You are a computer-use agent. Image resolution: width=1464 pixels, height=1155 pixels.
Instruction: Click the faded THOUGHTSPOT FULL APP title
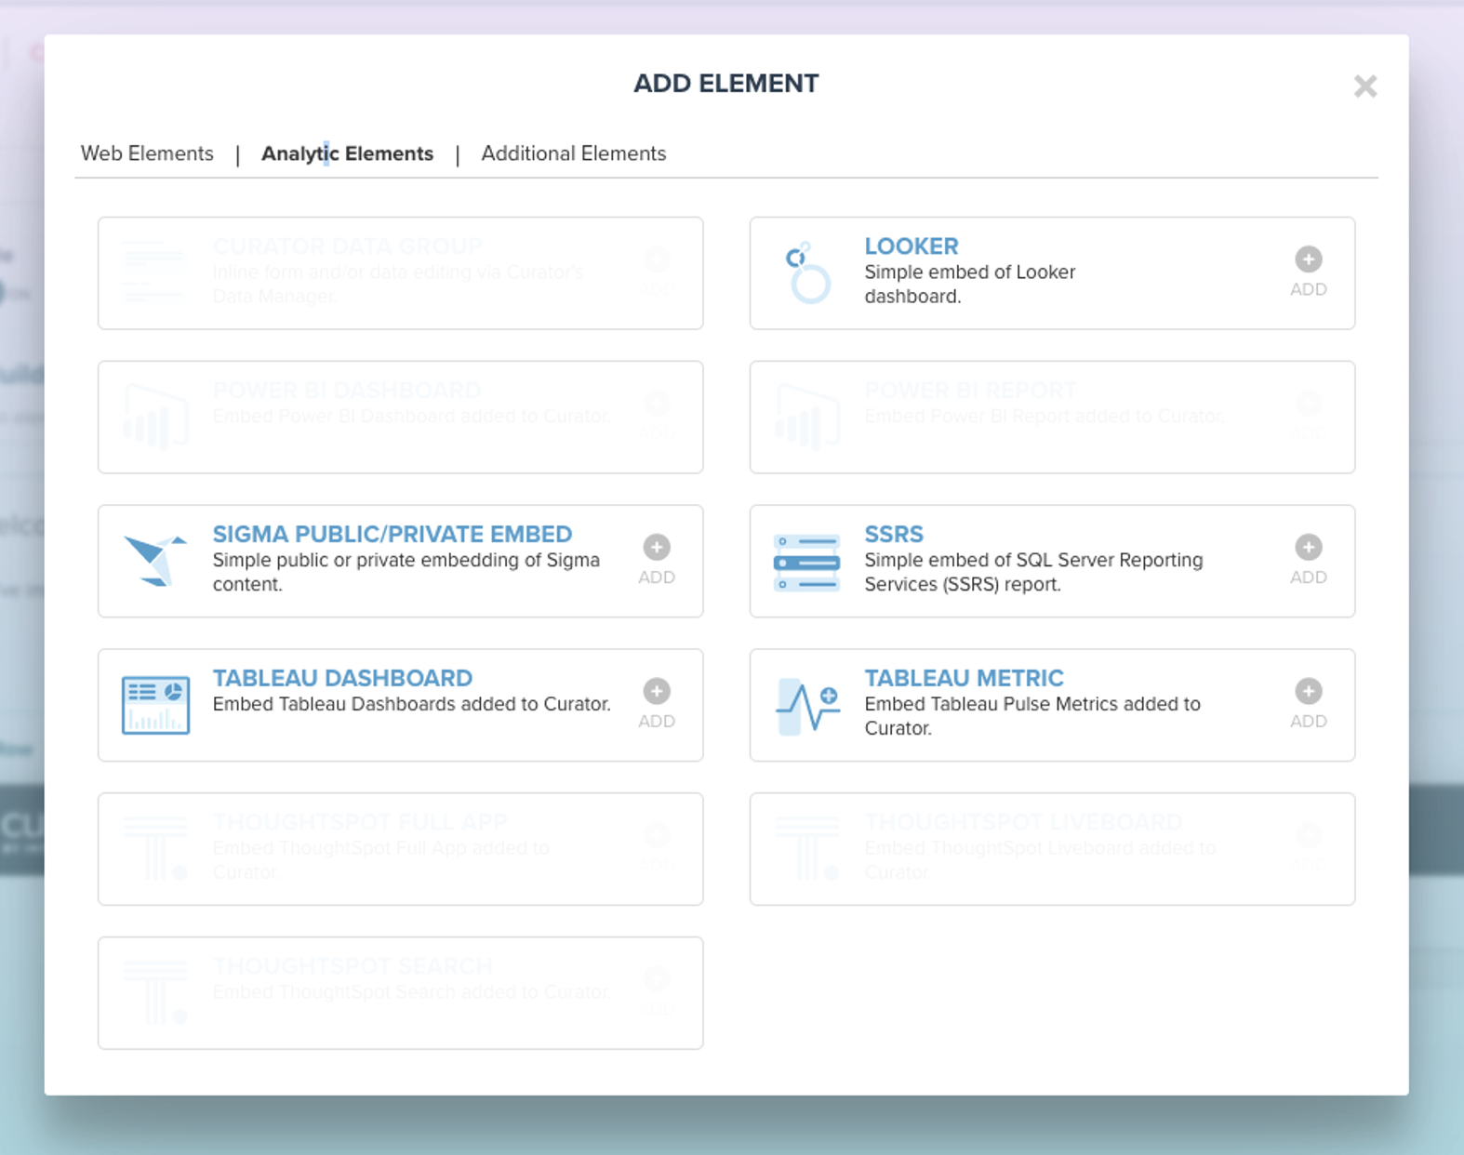pyautogui.click(x=360, y=823)
